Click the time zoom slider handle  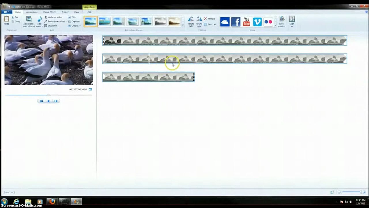pyautogui.click(x=360, y=192)
